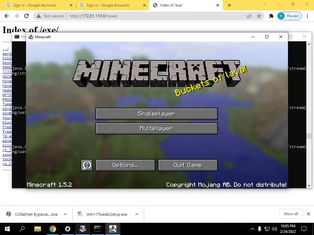Show all downloads

point(291,214)
